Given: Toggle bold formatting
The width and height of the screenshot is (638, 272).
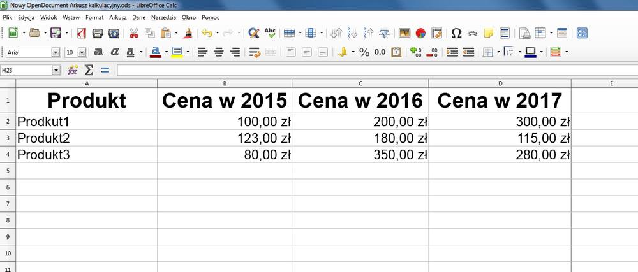Looking at the screenshot, I should point(99,52).
